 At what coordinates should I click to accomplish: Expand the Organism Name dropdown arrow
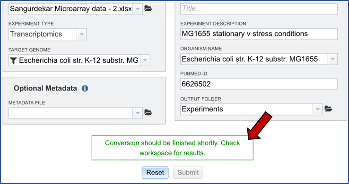coord(333,59)
